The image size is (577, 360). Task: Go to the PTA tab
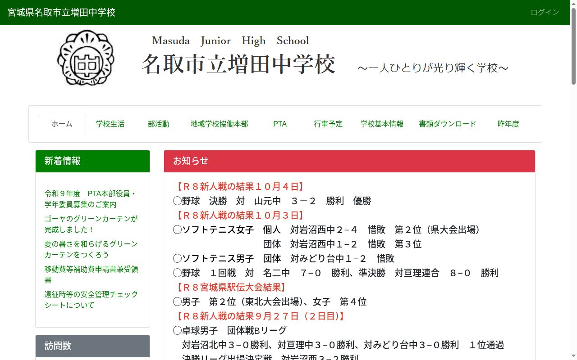coord(280,124)
